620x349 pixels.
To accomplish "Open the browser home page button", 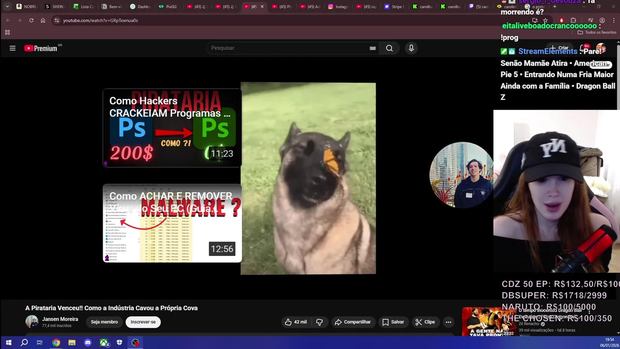I will [x=43, y=20].
